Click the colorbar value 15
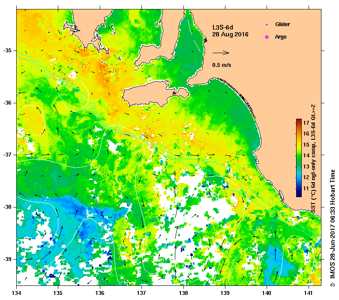This screenshot has width=339, height=300. click(306, 144)
